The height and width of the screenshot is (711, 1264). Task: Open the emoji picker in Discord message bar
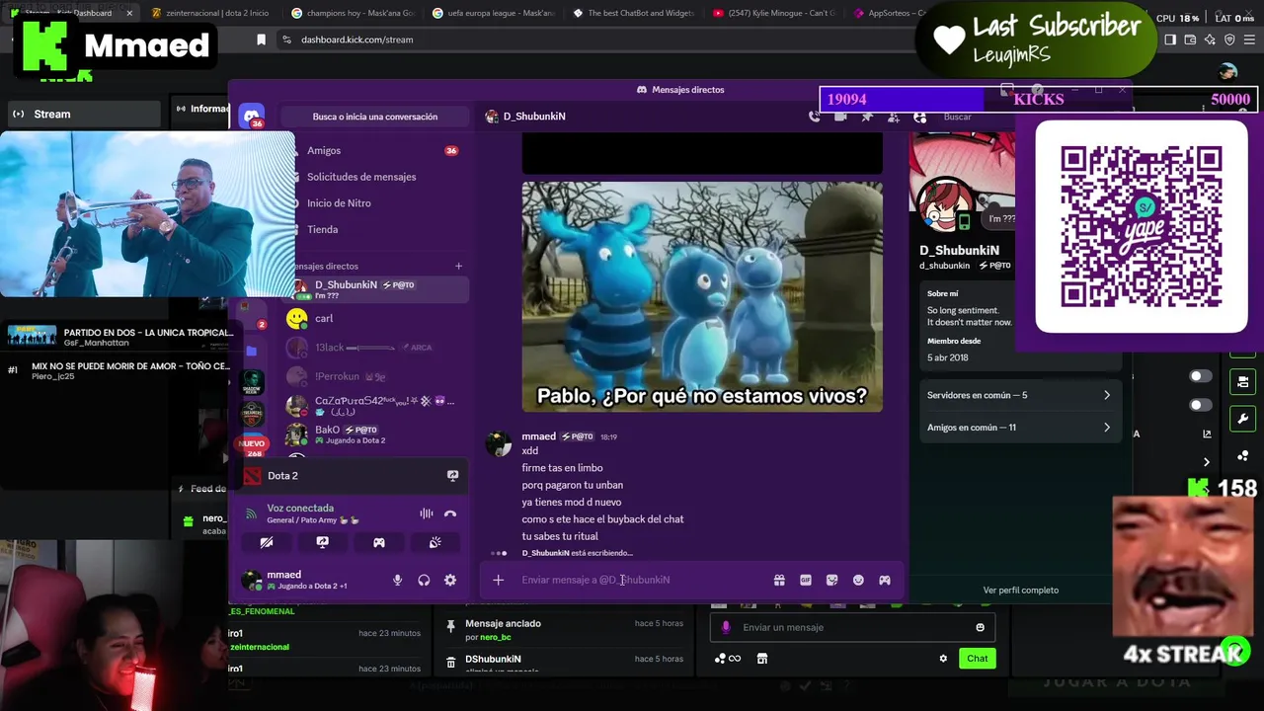[x=858, y=580]
